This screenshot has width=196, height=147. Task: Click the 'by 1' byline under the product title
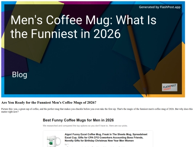pos(67,144)
